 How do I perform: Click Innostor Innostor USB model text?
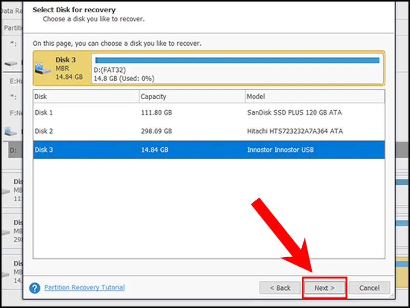coord(280,150)
